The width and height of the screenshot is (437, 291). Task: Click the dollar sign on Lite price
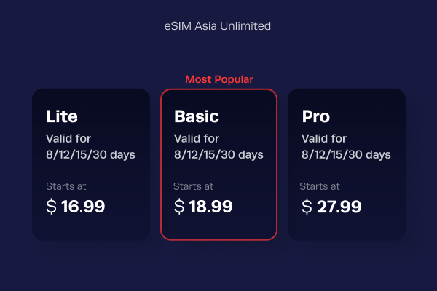(x=51, y=207)
